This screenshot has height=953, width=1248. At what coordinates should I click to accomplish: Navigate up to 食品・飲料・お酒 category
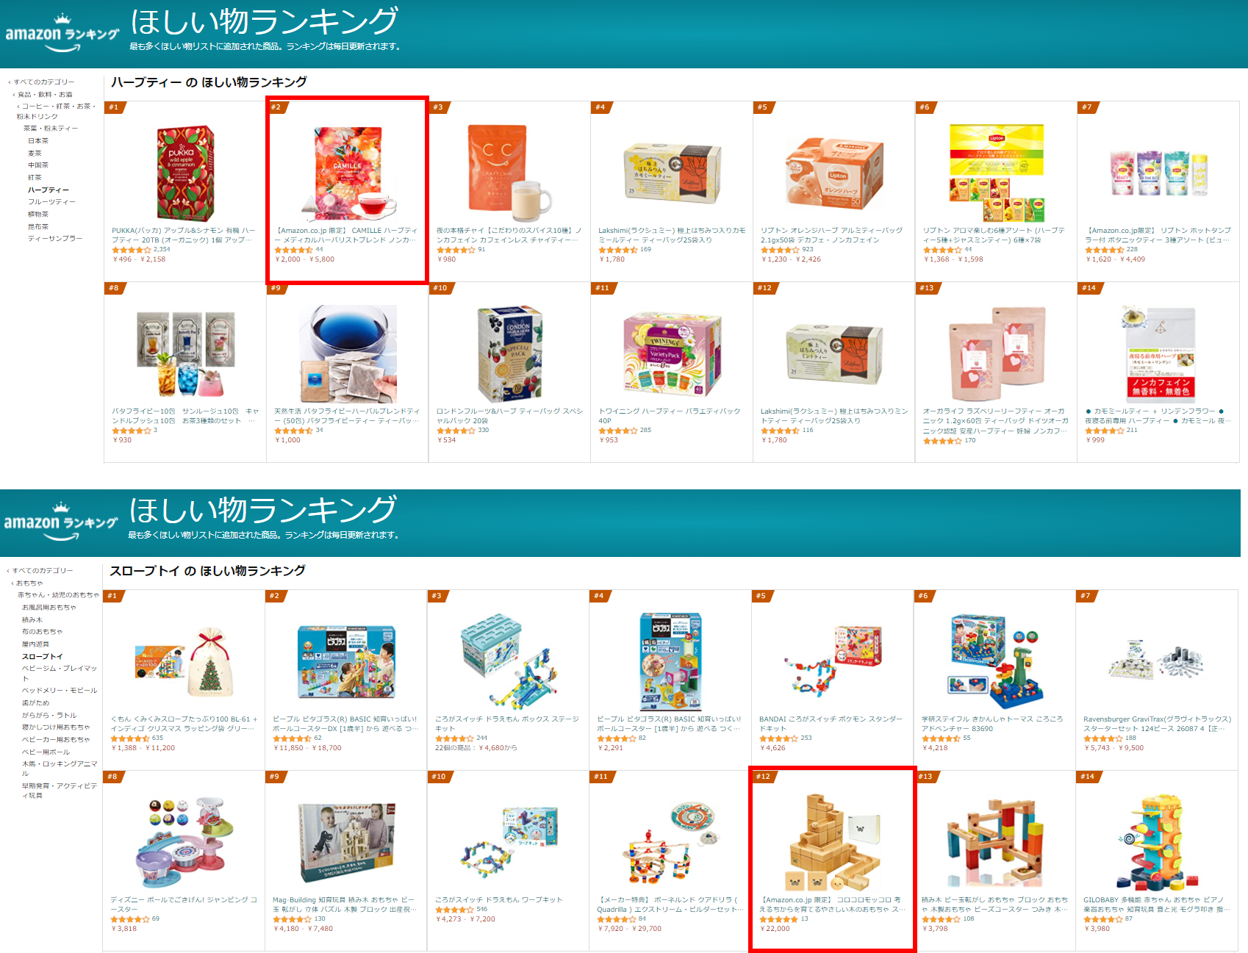45,95
